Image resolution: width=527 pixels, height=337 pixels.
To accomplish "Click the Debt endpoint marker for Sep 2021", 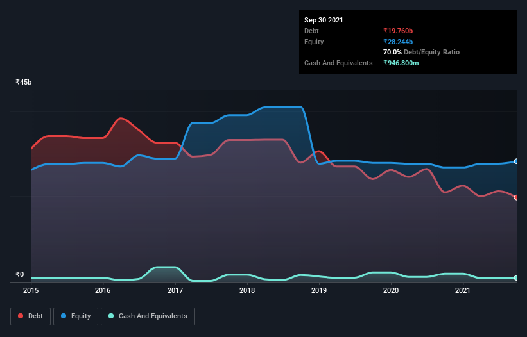I will pos(516,197).
